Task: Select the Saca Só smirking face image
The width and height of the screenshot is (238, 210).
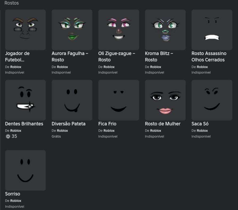Action: tap(212, 100)
